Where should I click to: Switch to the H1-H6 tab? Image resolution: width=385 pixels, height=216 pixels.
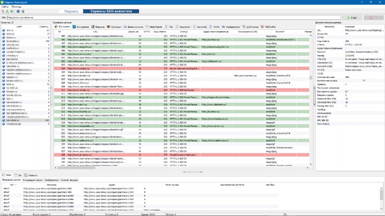(214, 27)
